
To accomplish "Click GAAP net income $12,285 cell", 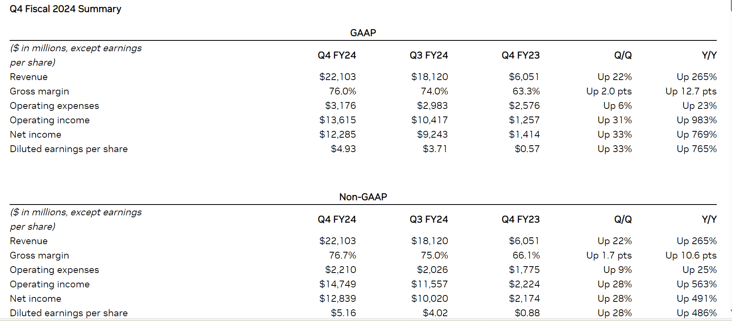I will tap(337, 134).
